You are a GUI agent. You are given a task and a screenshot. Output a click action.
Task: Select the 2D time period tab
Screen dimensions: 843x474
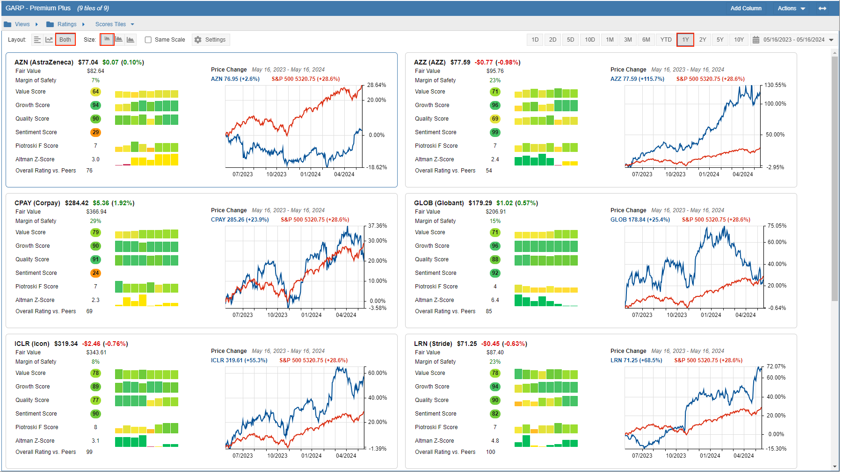[553, 40]
